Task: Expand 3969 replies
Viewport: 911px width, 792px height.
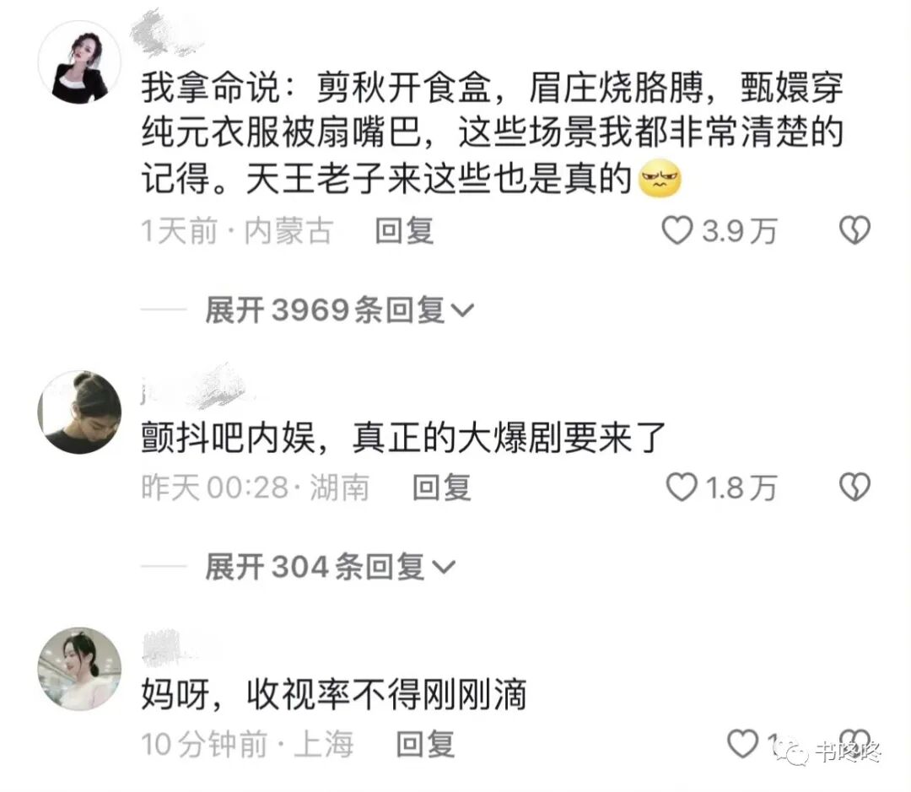Action: click(x=339, y=310)
